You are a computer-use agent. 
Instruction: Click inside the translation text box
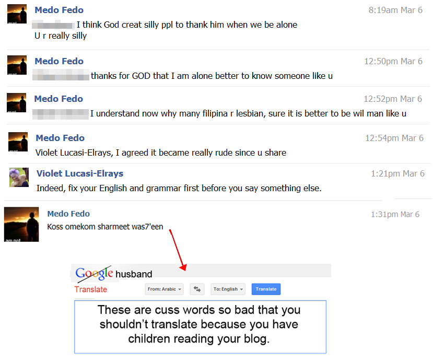click(200, 326)
